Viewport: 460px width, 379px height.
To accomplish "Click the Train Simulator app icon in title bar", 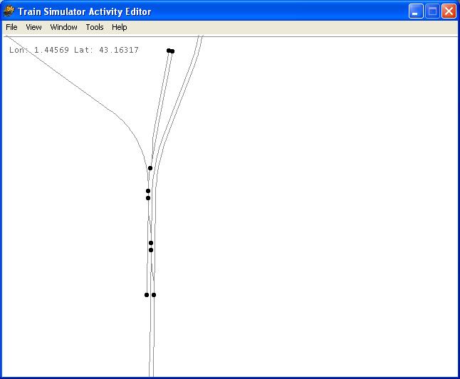I will [x=9, y=11].
